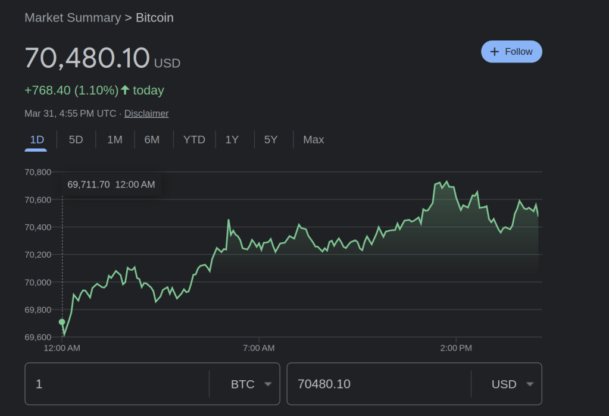Open the Disclaimer link
The height and width of the screenshot is (416, 609).
pos(146,113)
